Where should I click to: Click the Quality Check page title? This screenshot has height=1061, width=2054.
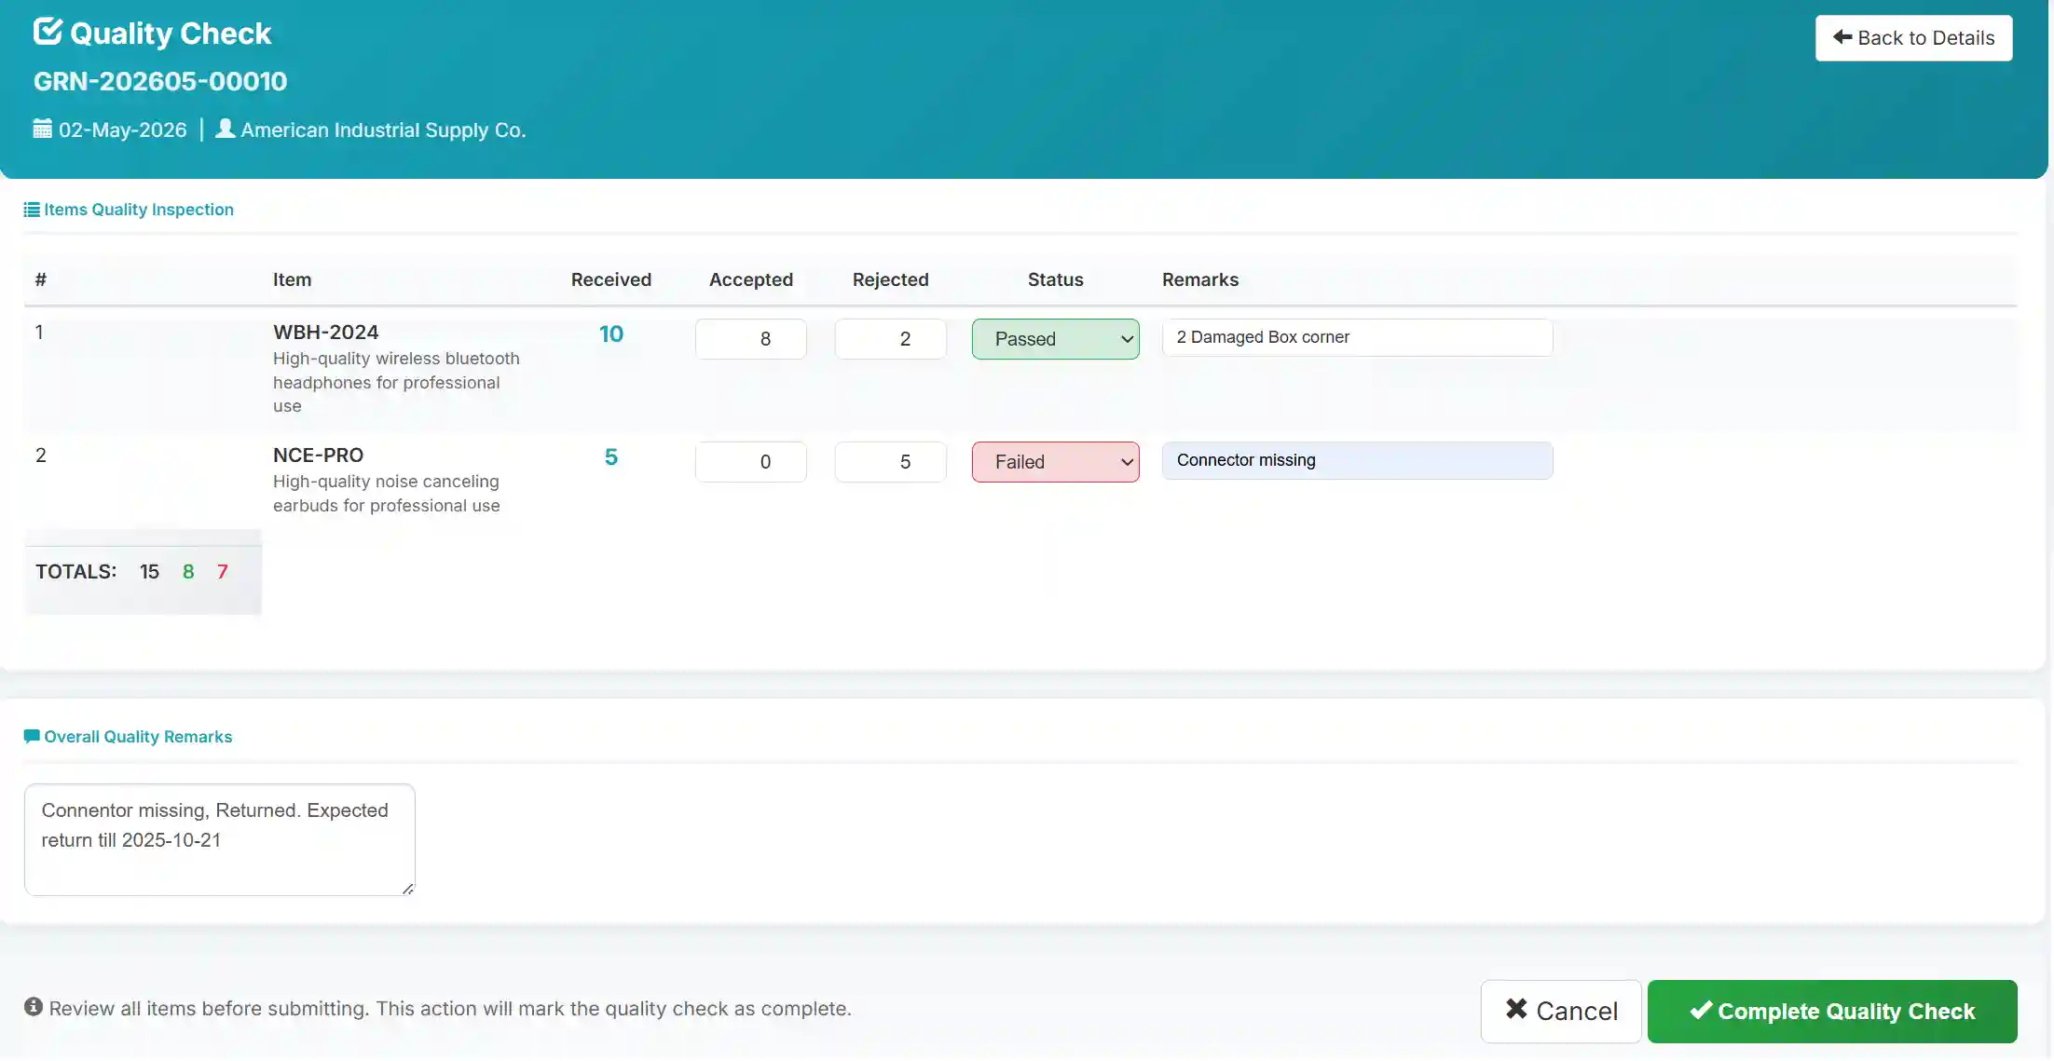[171, 34]
